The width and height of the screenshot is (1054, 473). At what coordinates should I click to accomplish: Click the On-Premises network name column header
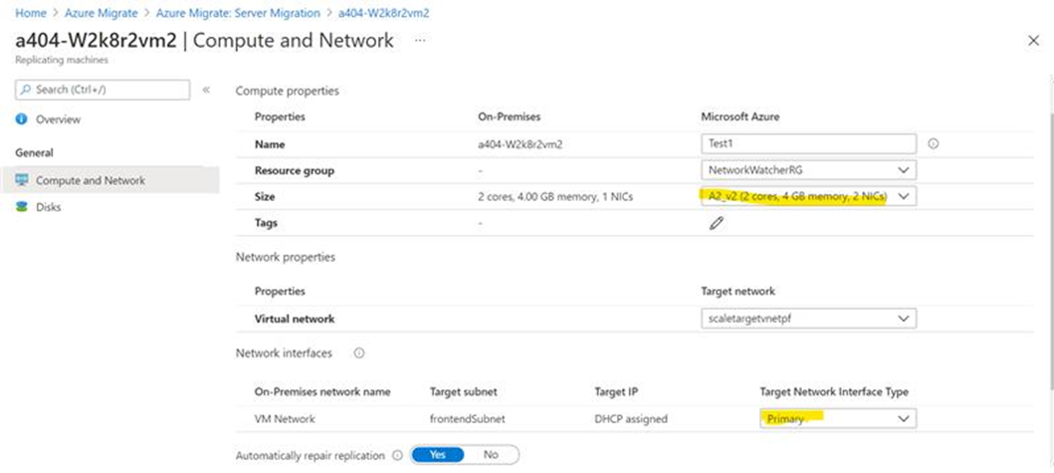(322, 391)
